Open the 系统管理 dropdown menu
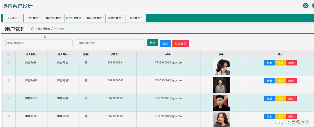The image size is (314, 127). tap(136, 18)
